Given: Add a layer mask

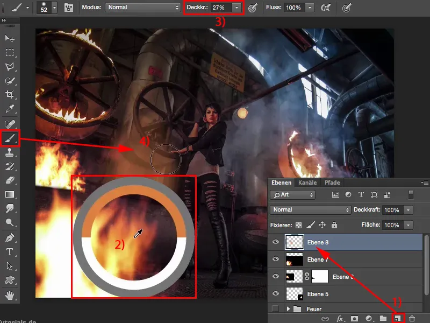Looking at the screenshot, I should pyautogui.click(x=354, y=319).
